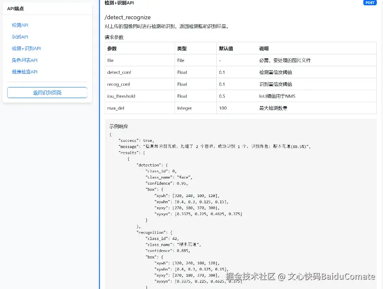Image resolution: width=383 pixels, height=289 pixels.
Task: Click the 返回识别页面 button
Action: click(x=47, y=92)
